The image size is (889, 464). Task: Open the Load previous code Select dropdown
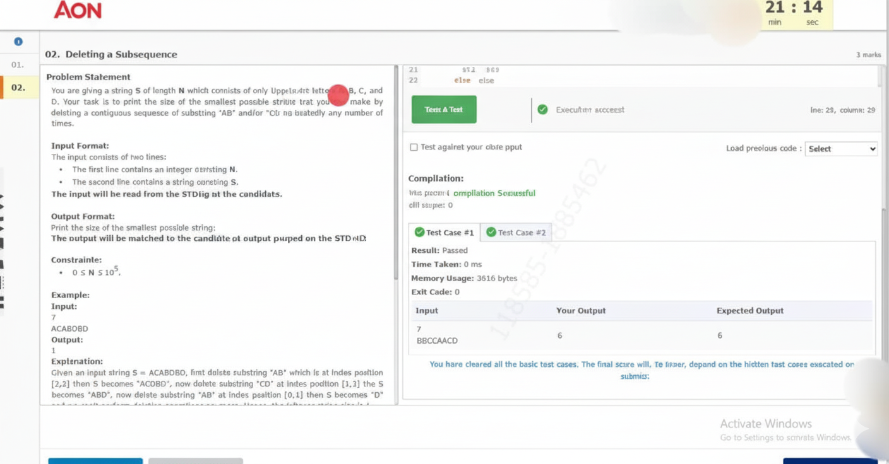841,149
